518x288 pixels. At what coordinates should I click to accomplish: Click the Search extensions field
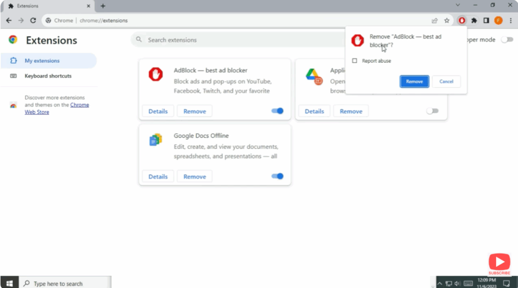click(238, 40)
